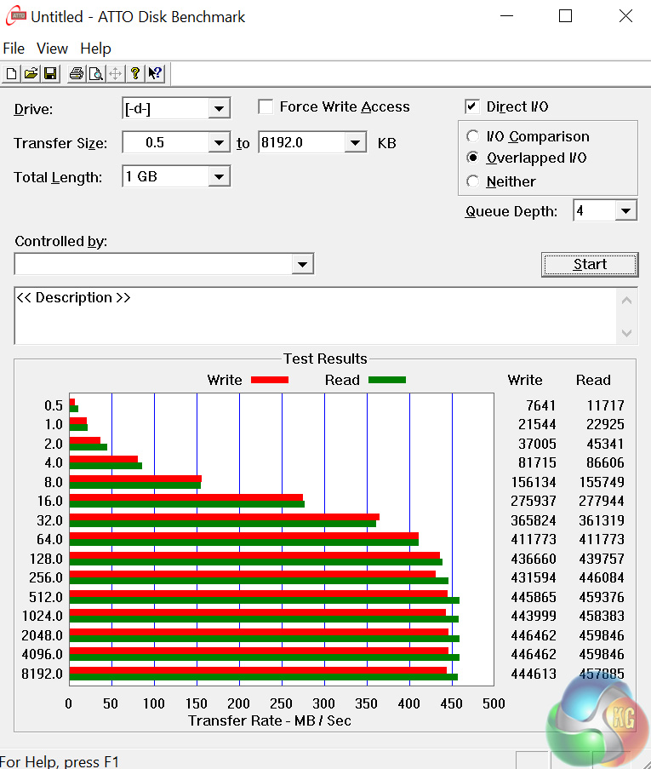Uncheck the Direct I/O checkbox
651x769 pixels.
(x=472, y=107)
